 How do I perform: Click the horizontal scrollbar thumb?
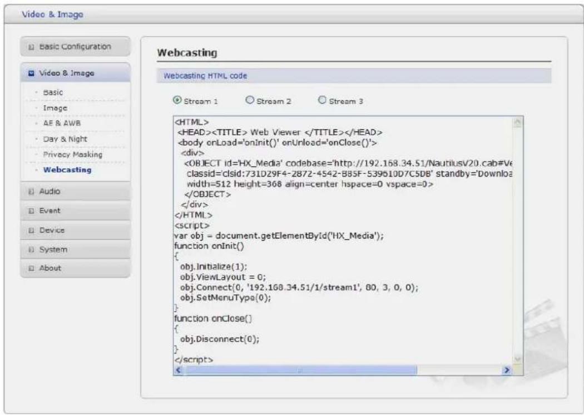click(x=300, y=370)
